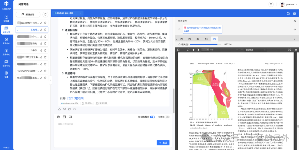Click the PDF page number field

[205, 50]
